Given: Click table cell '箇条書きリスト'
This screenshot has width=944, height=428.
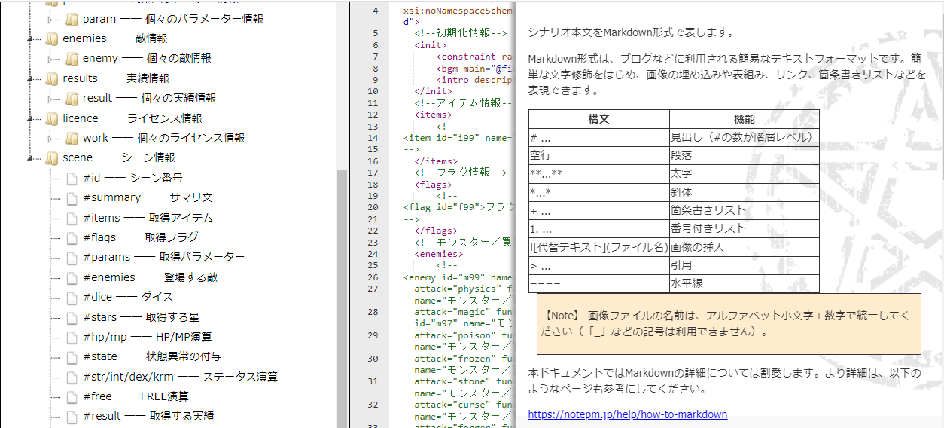Looking at the screenshot, I should click(x=745, y=210).
